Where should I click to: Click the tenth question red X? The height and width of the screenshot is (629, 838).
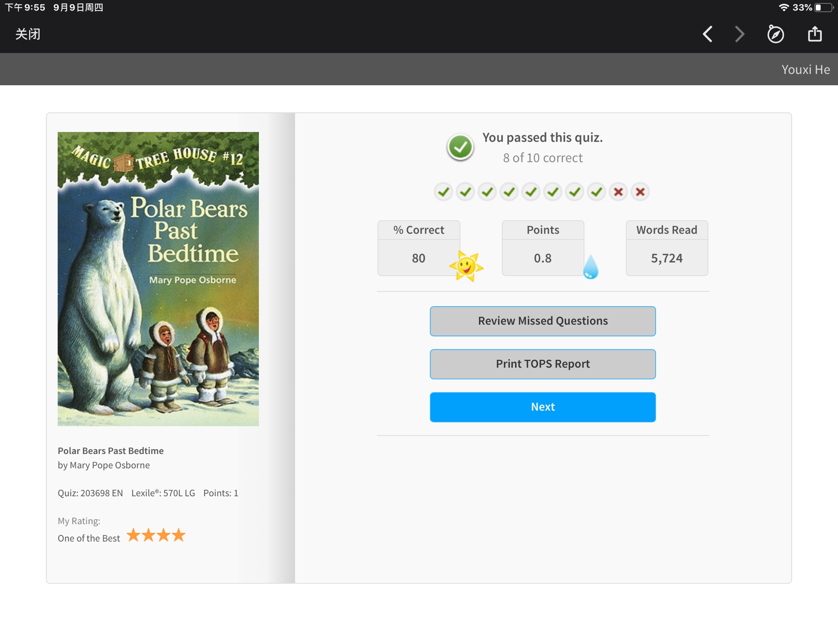click(x=640, y=192)
